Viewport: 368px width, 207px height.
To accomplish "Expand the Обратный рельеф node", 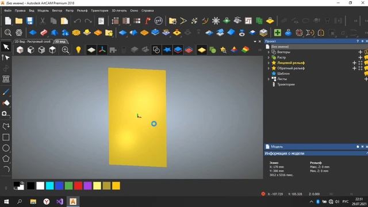I will [x=269, y=68].
